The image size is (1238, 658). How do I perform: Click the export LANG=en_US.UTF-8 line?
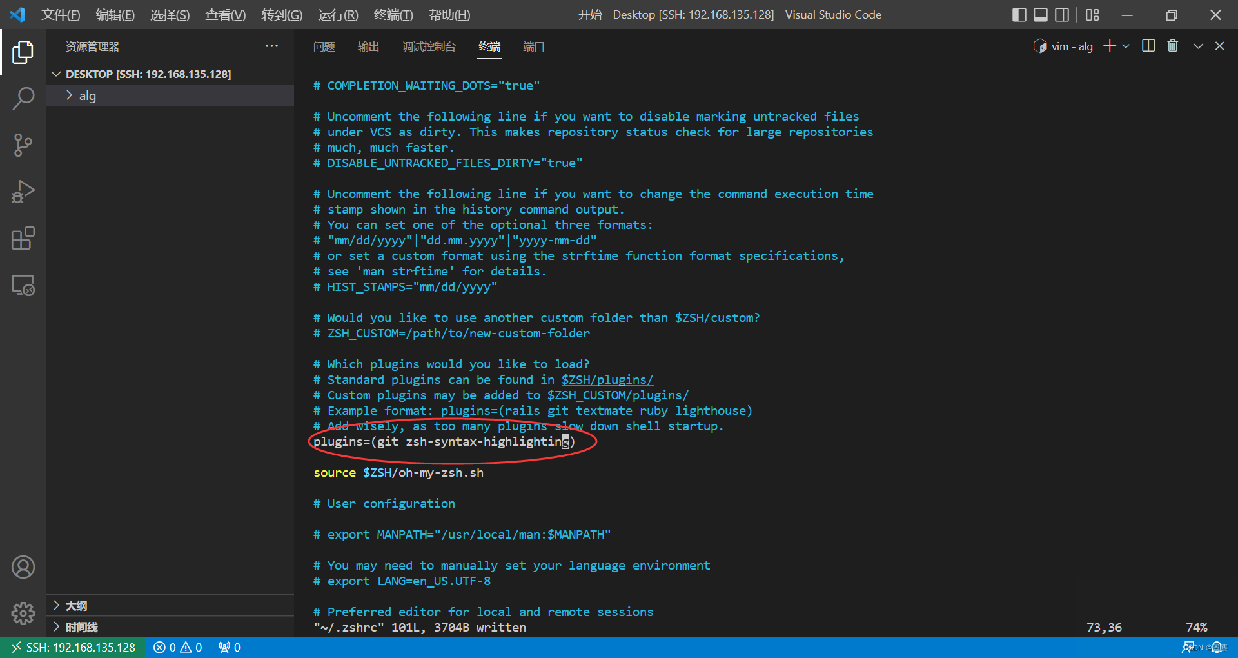click(402, 581)
